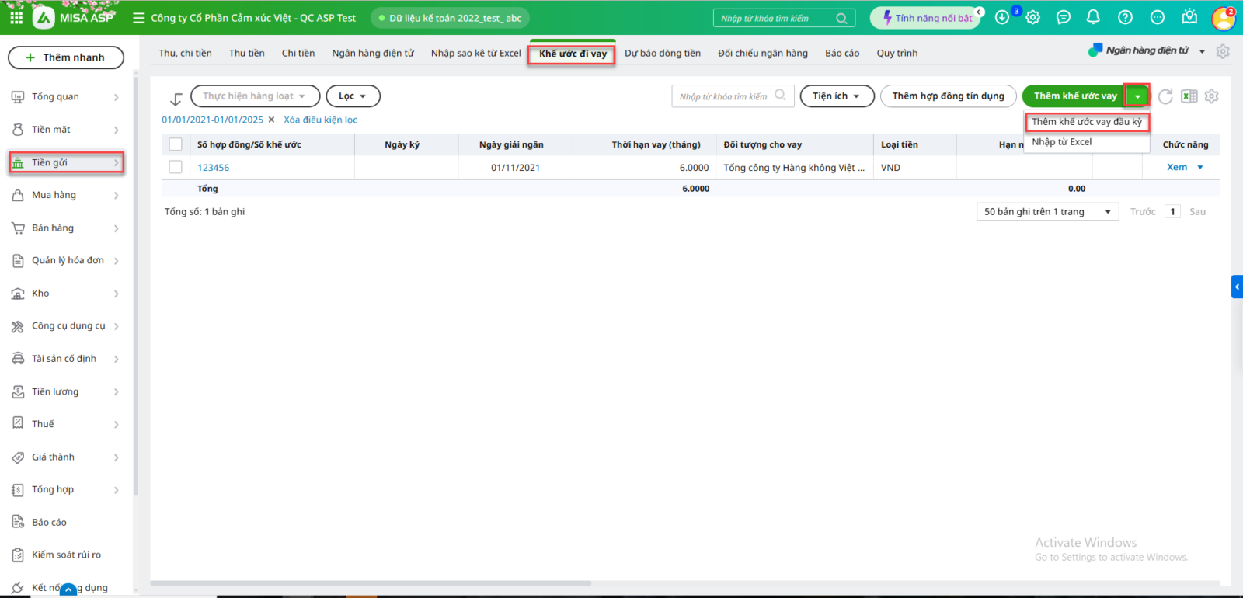Expand the Thực hiện hàng loạt dropdown
The width and height of the screenshot is (1243, 598).
[x=255, y=96]
